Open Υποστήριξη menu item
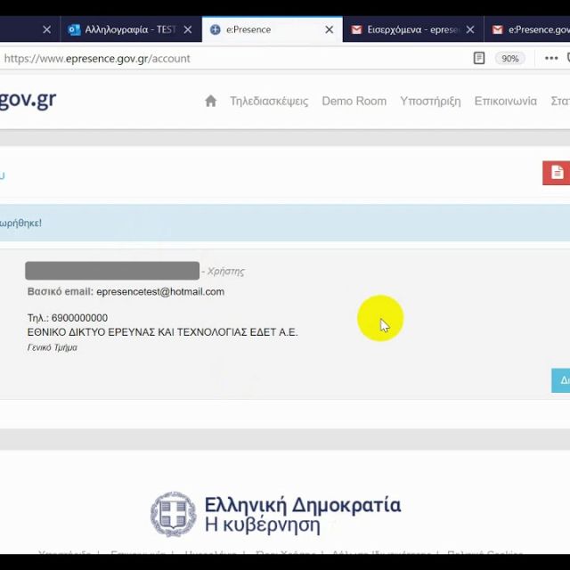 (x=430, y=101)
